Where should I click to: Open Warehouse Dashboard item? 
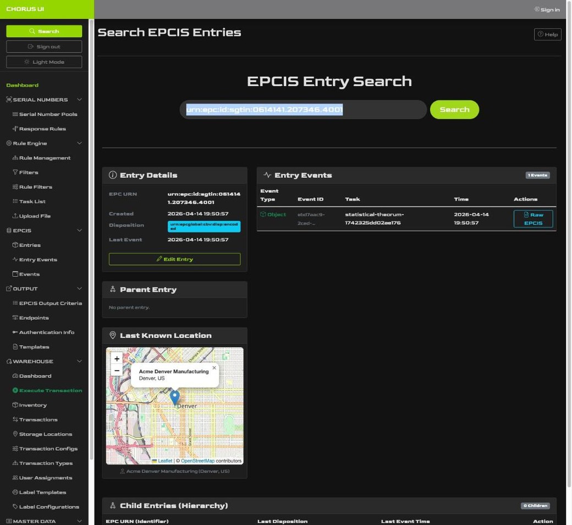[32, 376]
